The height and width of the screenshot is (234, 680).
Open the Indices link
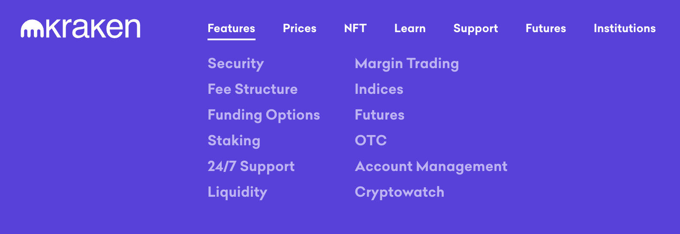[379, 89]
